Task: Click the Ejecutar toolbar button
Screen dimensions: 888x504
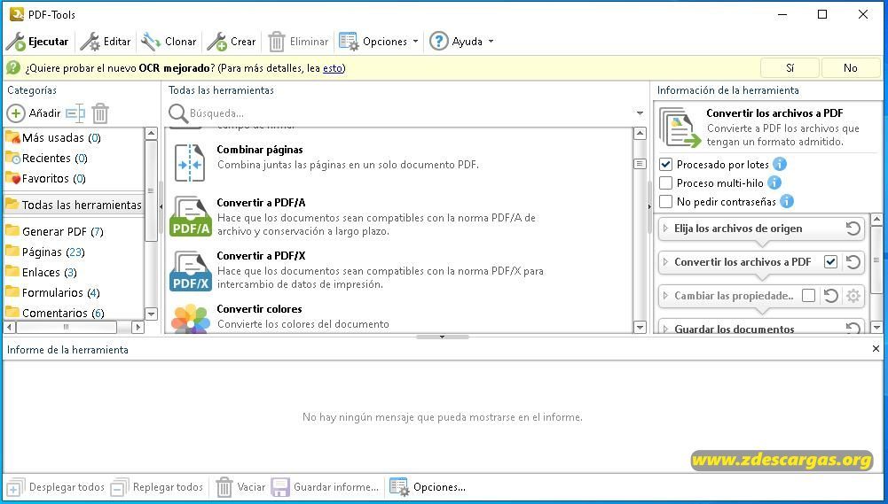Action: 37,42
